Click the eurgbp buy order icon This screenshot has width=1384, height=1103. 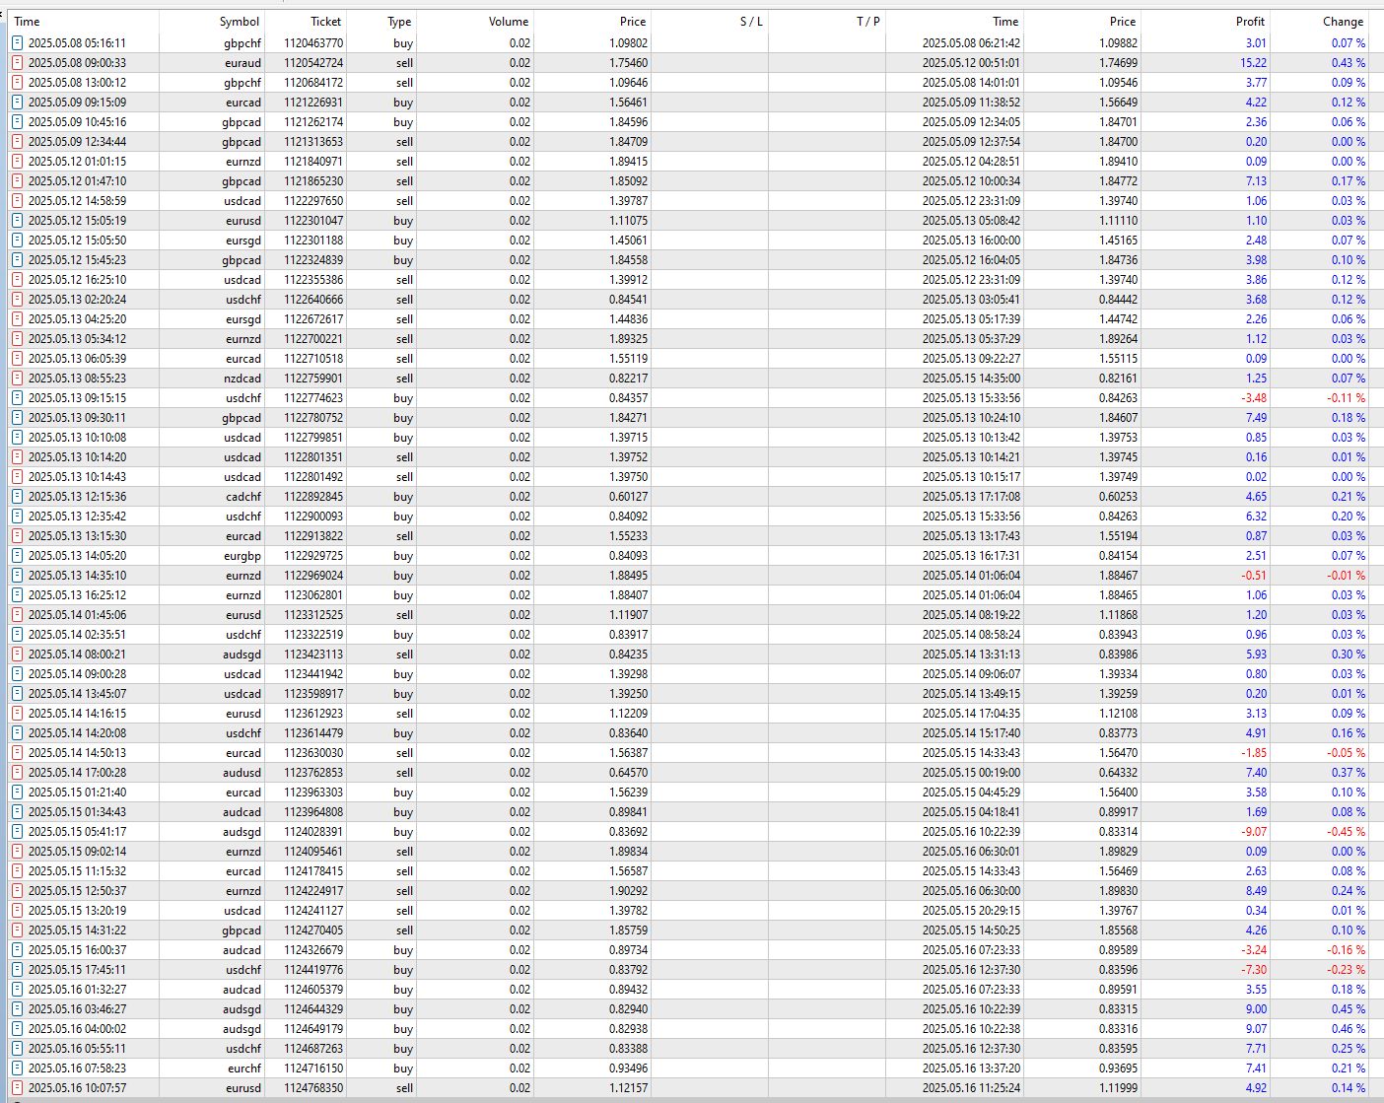coord(17,556)
